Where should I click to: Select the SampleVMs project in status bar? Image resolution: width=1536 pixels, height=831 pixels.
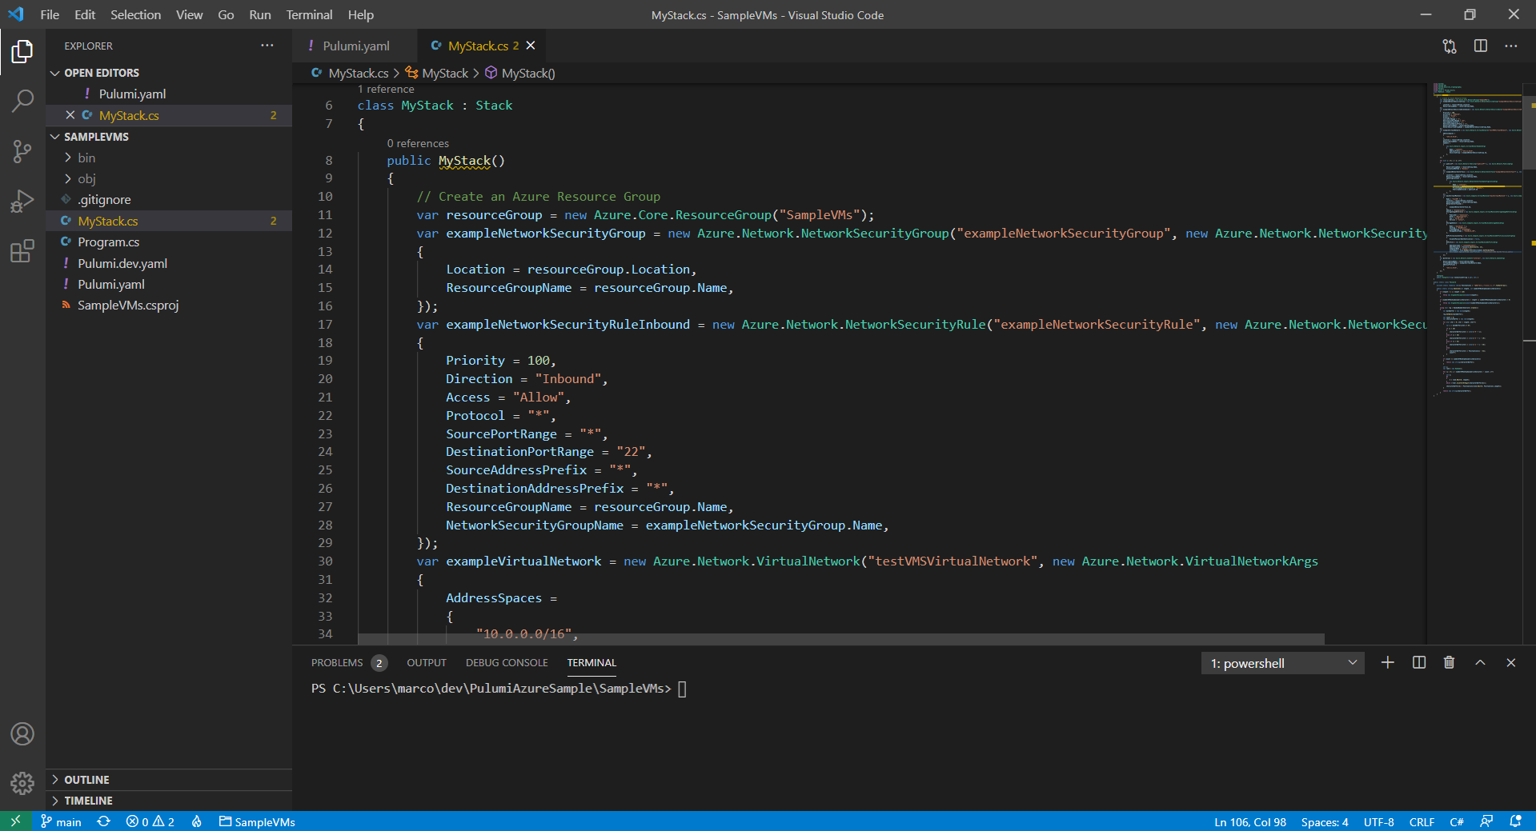click(257, 821)
